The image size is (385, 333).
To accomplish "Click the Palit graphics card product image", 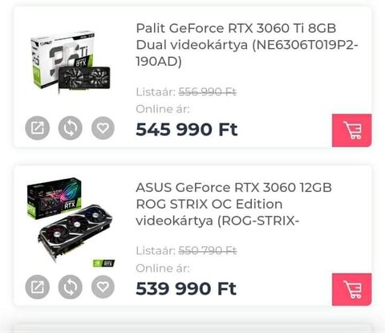I will 71,63.
